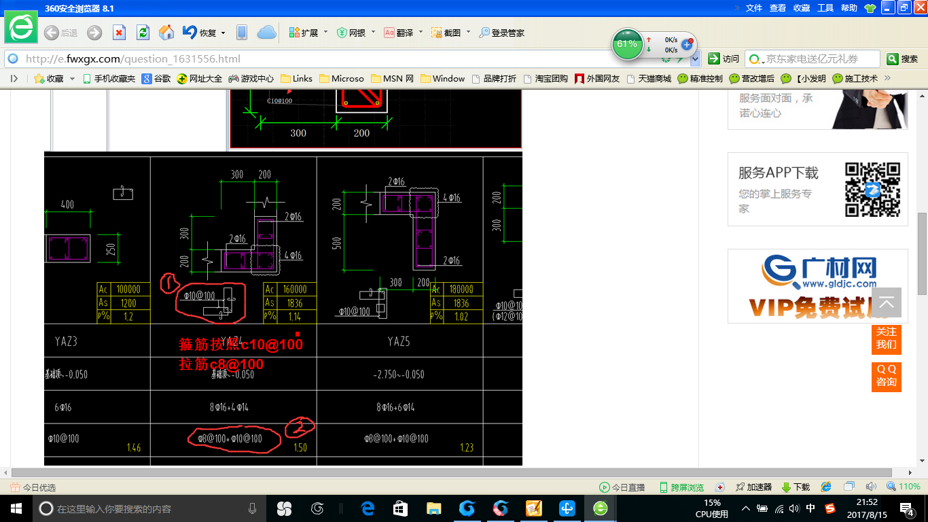Toggle the bookmarks sidebar expander arrow
928x522 pixels.
(x=14, y=79)
